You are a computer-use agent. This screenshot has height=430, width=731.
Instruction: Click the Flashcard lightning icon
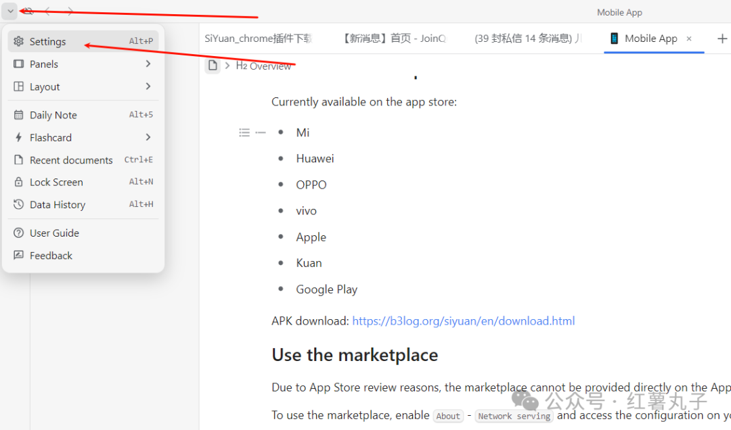[19, 137]
